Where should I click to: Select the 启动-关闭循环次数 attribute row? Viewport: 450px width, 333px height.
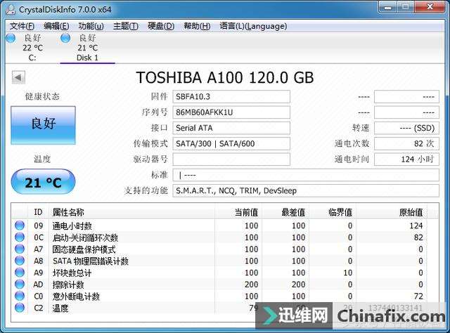coord(219,237)
